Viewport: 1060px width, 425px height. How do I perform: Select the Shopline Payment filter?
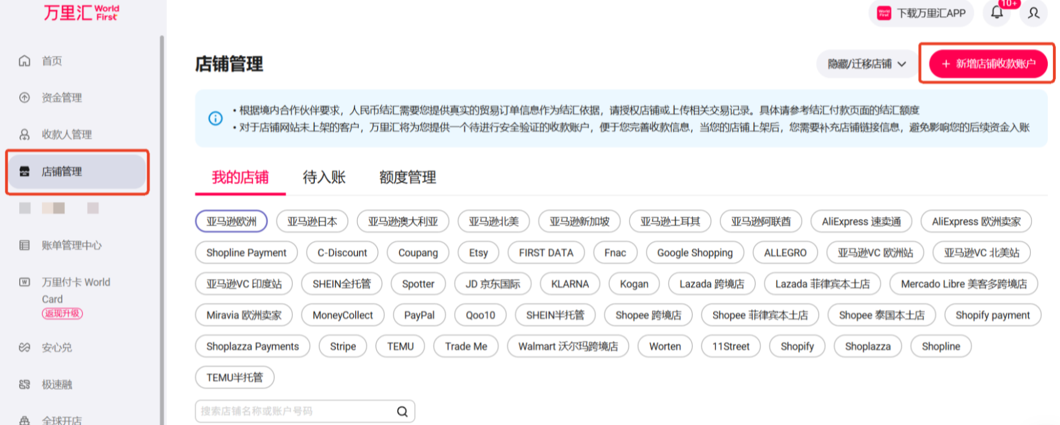click(x=246, y=253)
